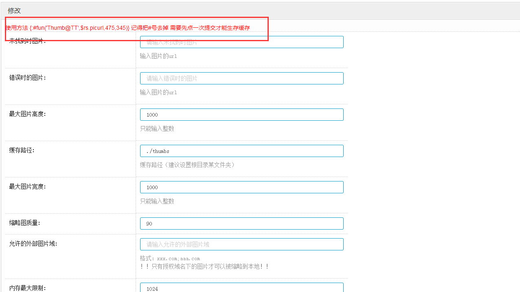Image resolution: width=520 pixels, height=292 pixels.
Task: Select the 最大图片宽度 input field
Action: click(241, 187)
